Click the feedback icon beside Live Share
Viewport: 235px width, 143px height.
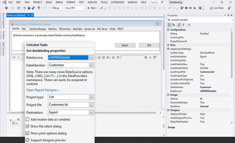tap(229, 8)
